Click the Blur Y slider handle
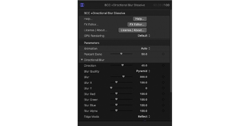 click(x=111, y=88)
